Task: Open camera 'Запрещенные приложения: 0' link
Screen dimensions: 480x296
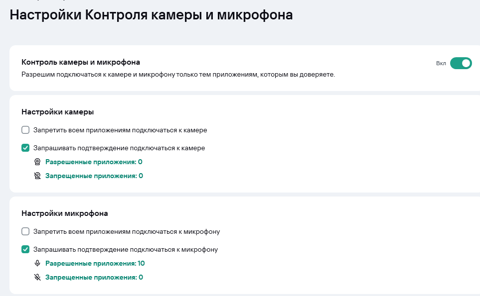Action: tap(94, 176)
